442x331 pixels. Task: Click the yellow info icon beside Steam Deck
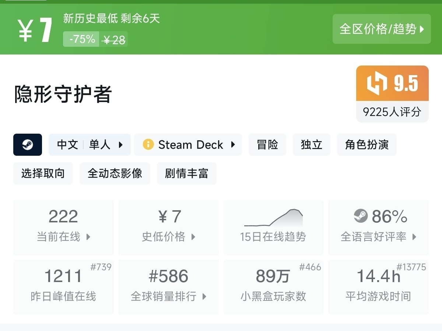point(148,144)
